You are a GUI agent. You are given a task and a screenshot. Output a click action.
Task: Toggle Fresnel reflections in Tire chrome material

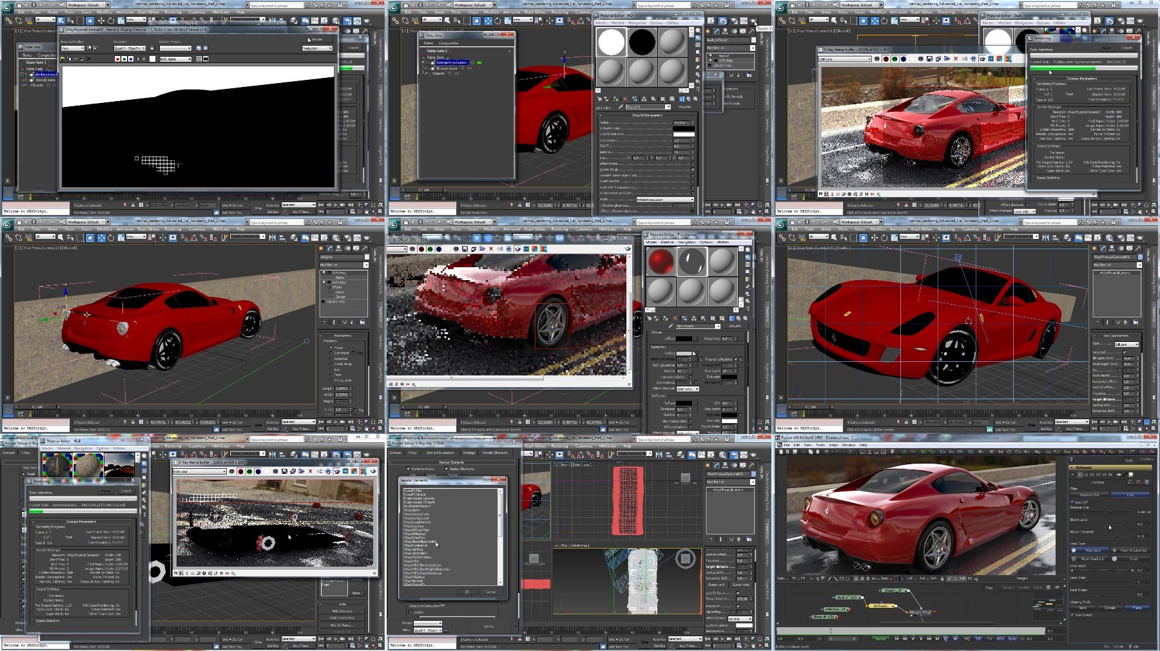[x=735, y=359]
